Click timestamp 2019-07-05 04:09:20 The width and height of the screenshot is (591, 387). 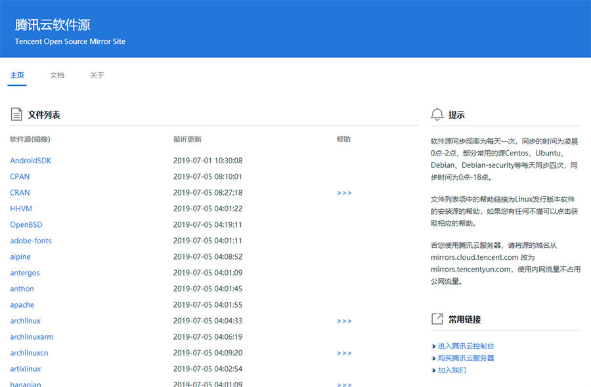tap(208, 353)
